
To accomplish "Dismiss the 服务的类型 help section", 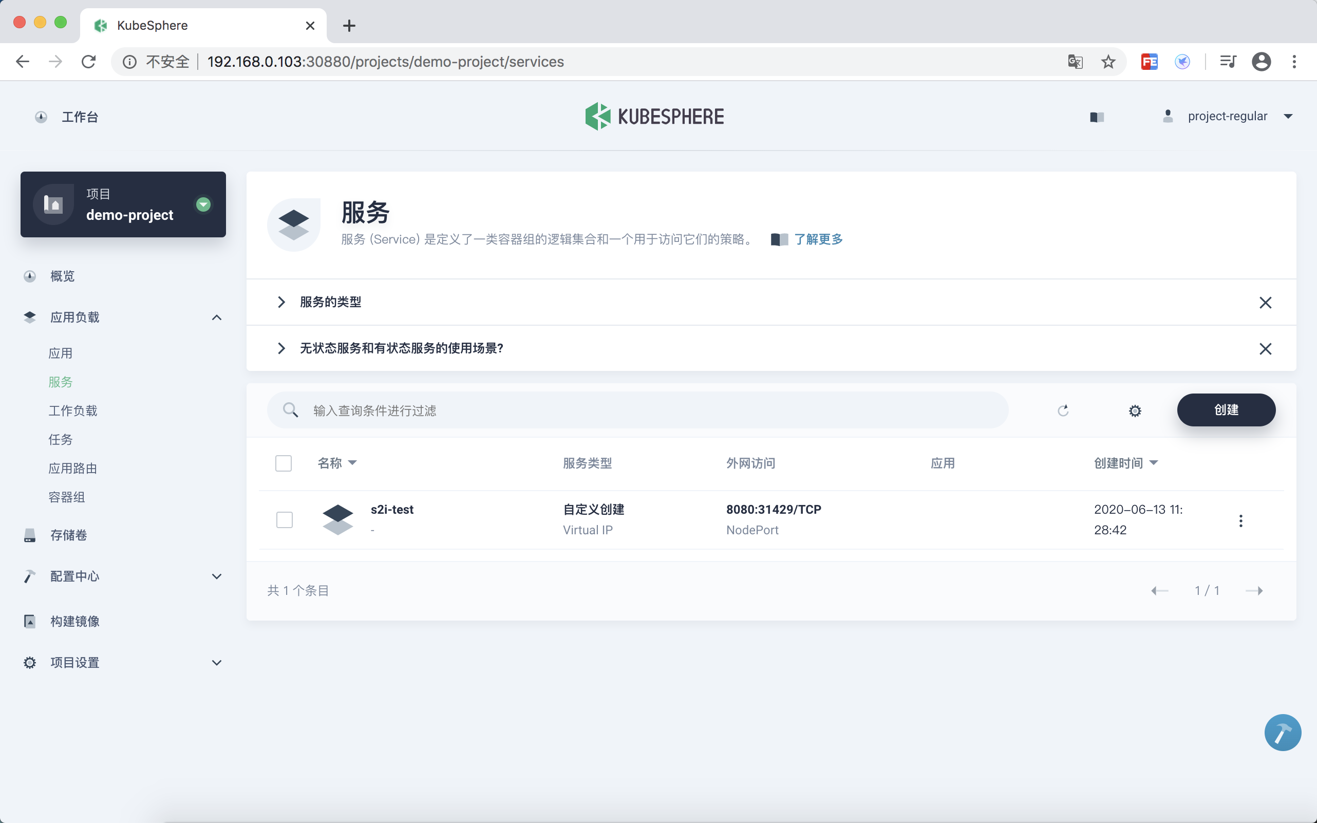I will point(1265,303).
